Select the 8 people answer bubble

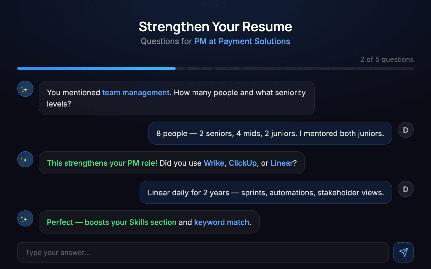(270, 133)
